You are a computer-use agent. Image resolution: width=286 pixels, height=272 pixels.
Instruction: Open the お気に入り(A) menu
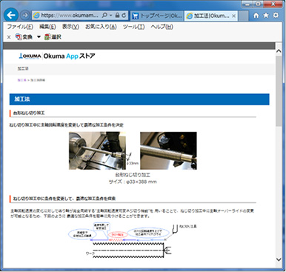[x=101, y=27]
